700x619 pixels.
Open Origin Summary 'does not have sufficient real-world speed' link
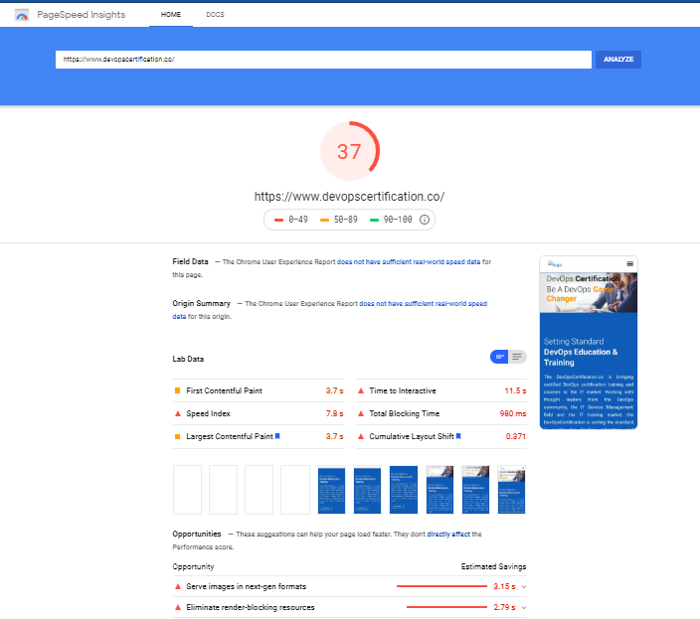[x=423, y=304]
